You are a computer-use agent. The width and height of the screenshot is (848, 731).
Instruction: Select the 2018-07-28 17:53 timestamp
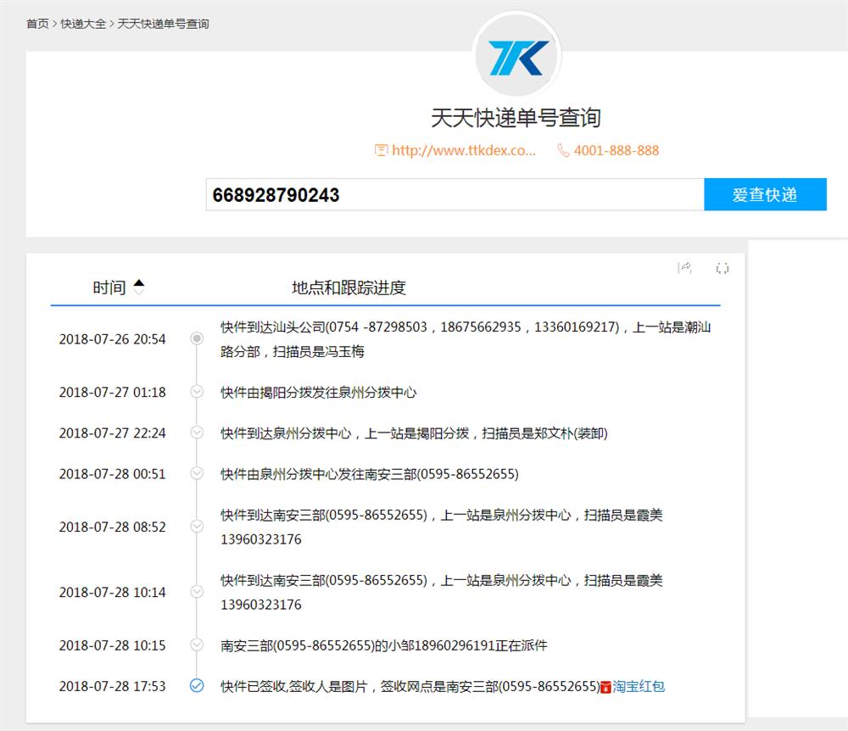point(113,686)
